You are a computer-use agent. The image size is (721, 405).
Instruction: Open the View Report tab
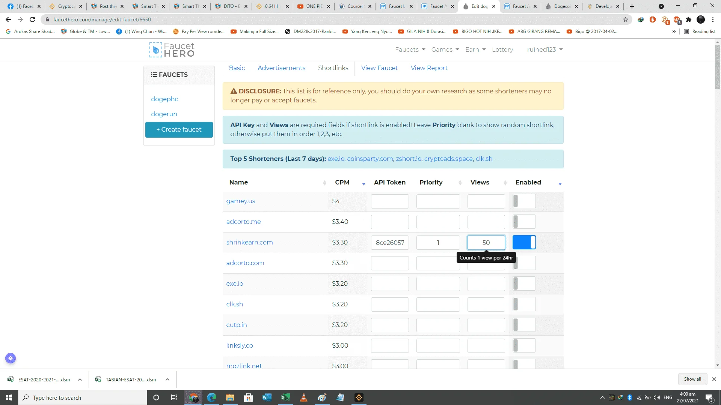[429, 68]
